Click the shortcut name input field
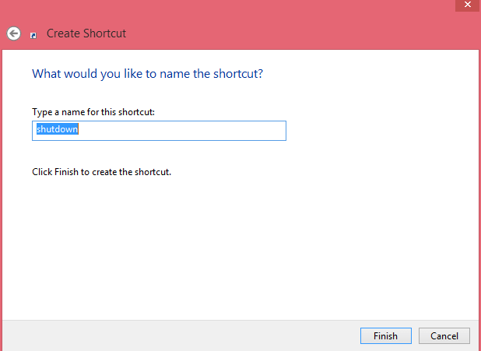Viewport: 481px width, 351px height. [159, 131]
